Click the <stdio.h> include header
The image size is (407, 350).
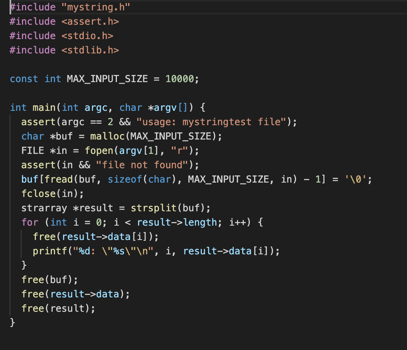tap(87, 35)
